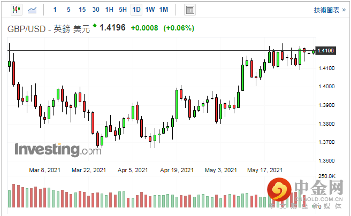351x216 pixels.
Task: Select the 15 minute timeframe
Action: 81,10
